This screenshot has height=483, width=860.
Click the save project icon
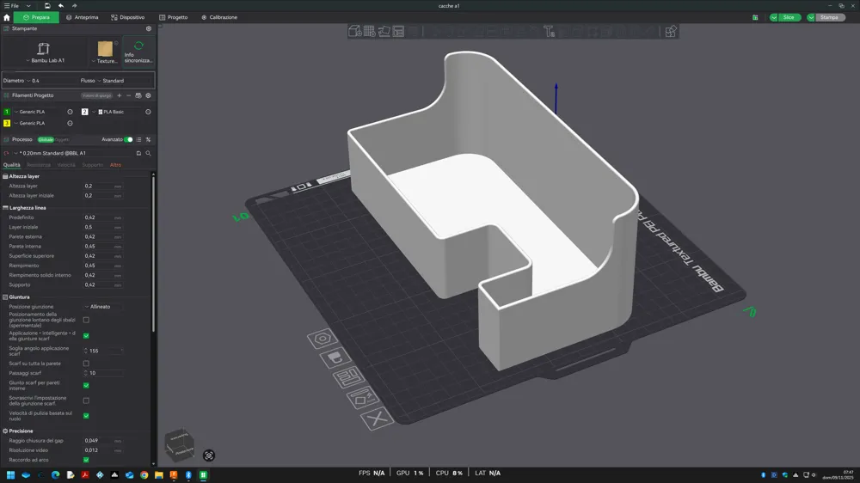click(x=47, y=5)
